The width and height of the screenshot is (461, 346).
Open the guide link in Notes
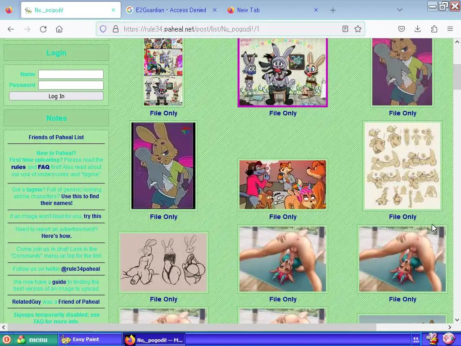[x=59, y=282]
